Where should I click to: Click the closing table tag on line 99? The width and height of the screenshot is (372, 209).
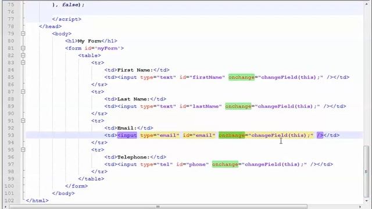tap(91, 179)
